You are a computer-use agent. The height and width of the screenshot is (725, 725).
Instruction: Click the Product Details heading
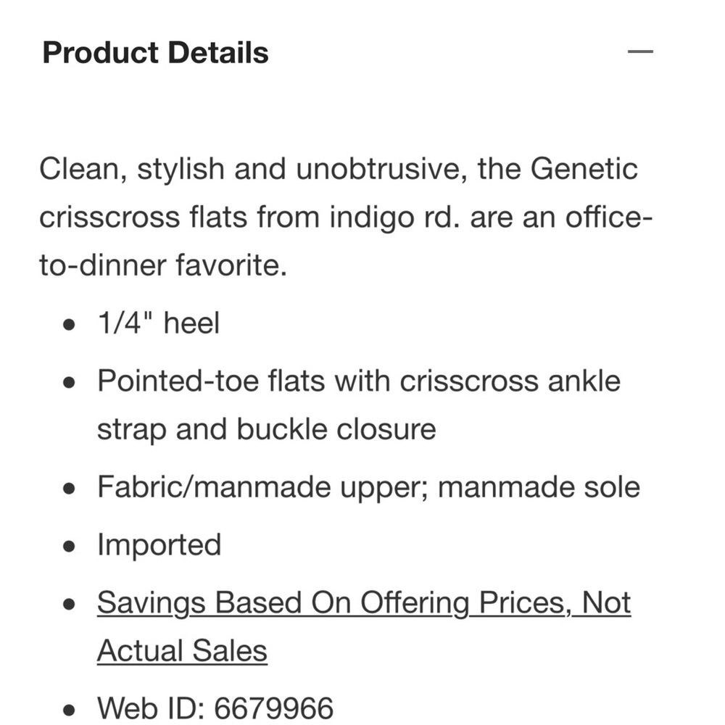click(x=155, y=53)
